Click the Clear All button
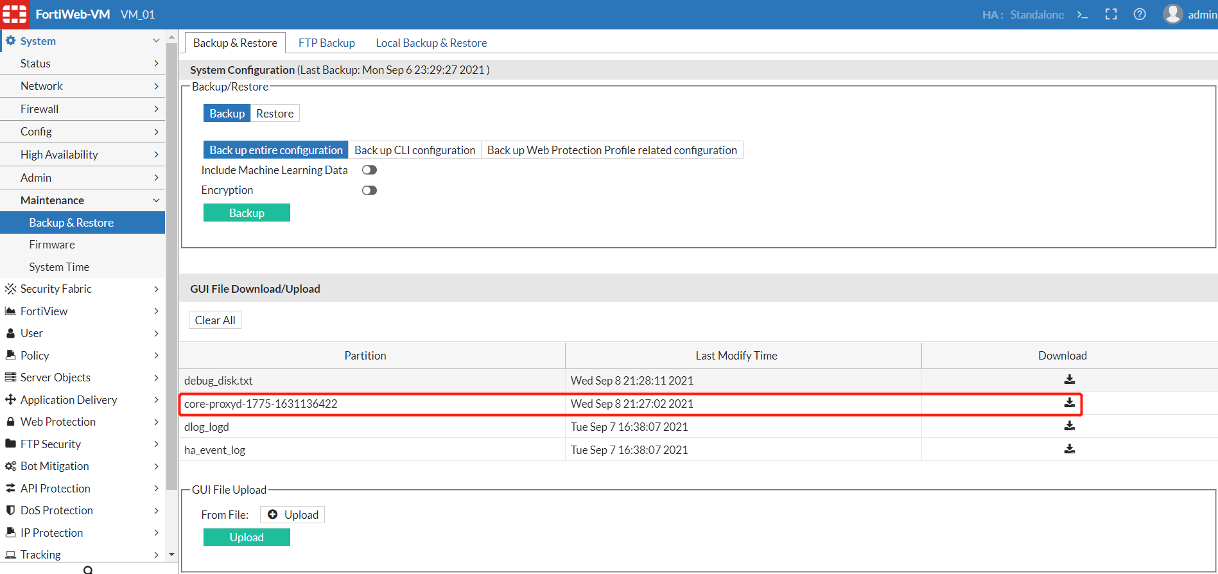 pyautogui.click(x=214, y=320)
